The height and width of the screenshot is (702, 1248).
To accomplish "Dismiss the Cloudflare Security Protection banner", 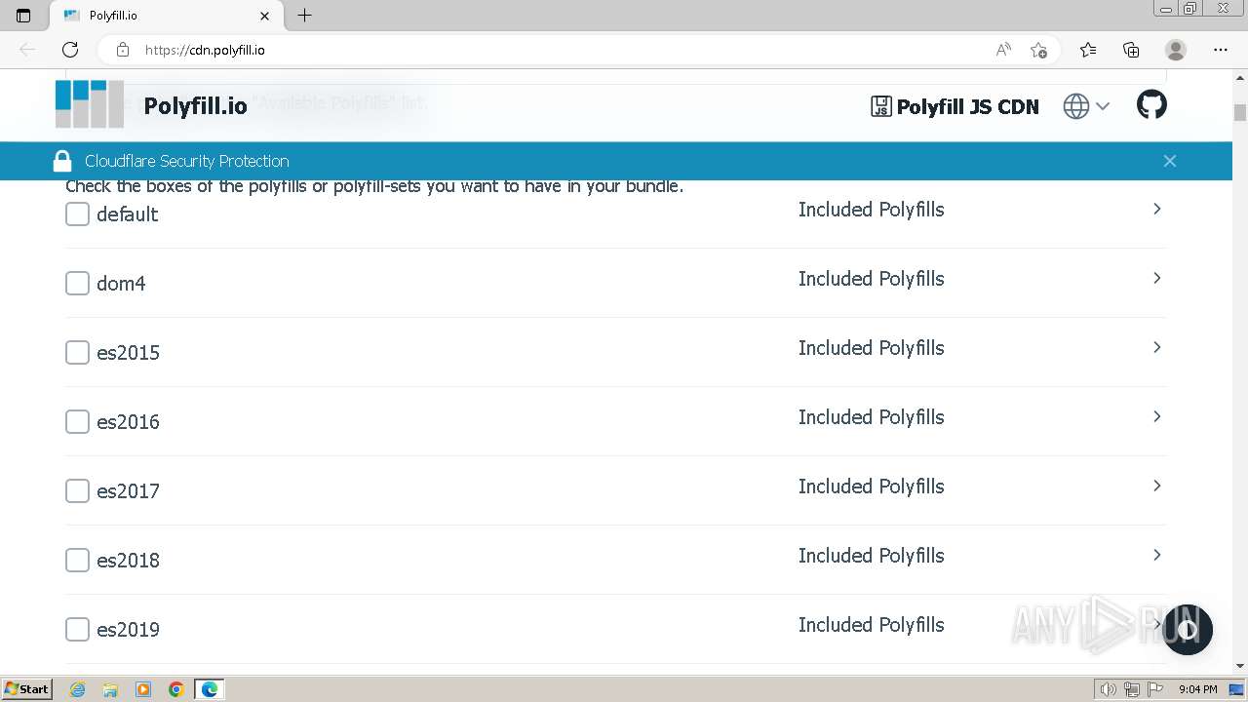I will click(x=1169, y=161).
